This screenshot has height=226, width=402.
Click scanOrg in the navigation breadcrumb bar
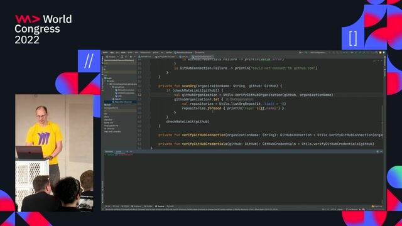coord(200,53)
